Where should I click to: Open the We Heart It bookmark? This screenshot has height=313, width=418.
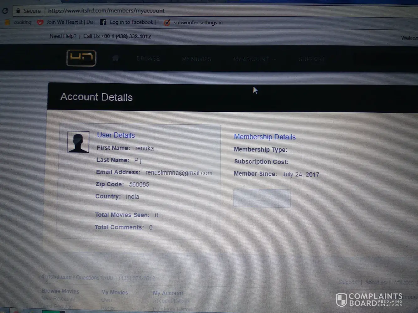pyautogui.click(x=66, y=22)
